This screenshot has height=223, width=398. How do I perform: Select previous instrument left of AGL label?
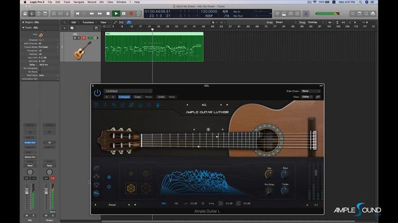pyautogui.click(x=187, y=105)
